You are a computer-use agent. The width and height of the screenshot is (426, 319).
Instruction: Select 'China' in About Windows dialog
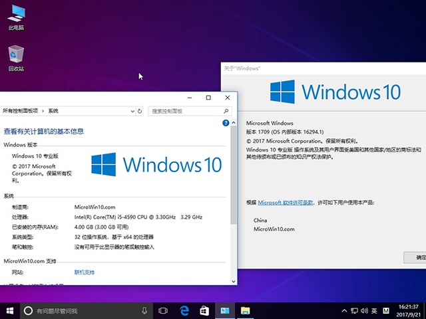[x=260, y=220]
